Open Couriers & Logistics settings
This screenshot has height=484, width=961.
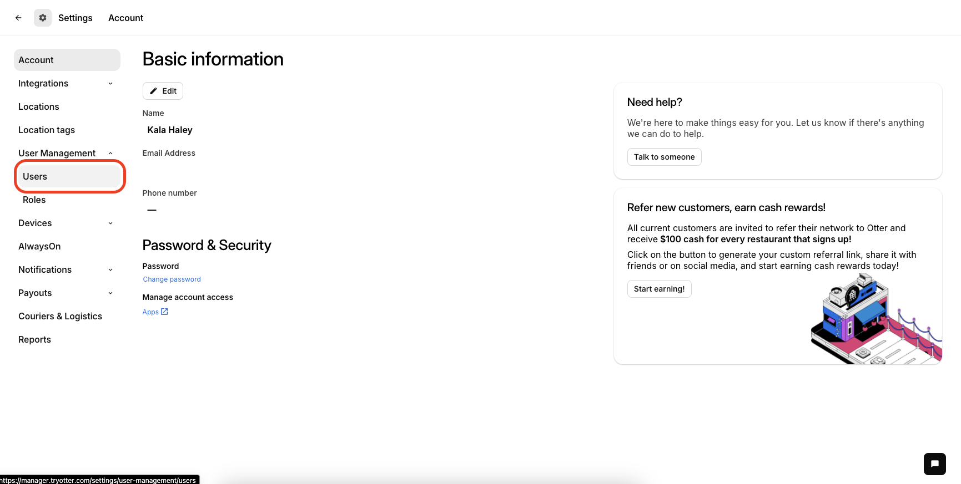60,316
